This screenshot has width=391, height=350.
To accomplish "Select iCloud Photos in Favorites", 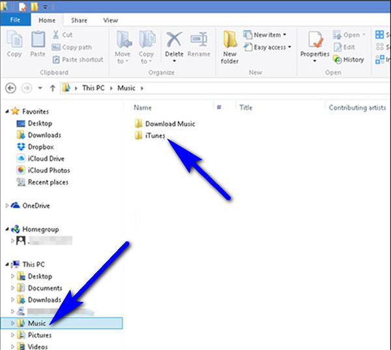I will [44, 170].
